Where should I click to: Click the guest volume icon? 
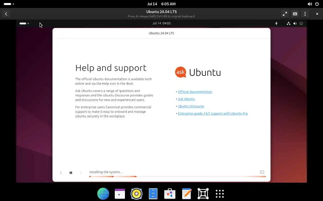(295, 23)
